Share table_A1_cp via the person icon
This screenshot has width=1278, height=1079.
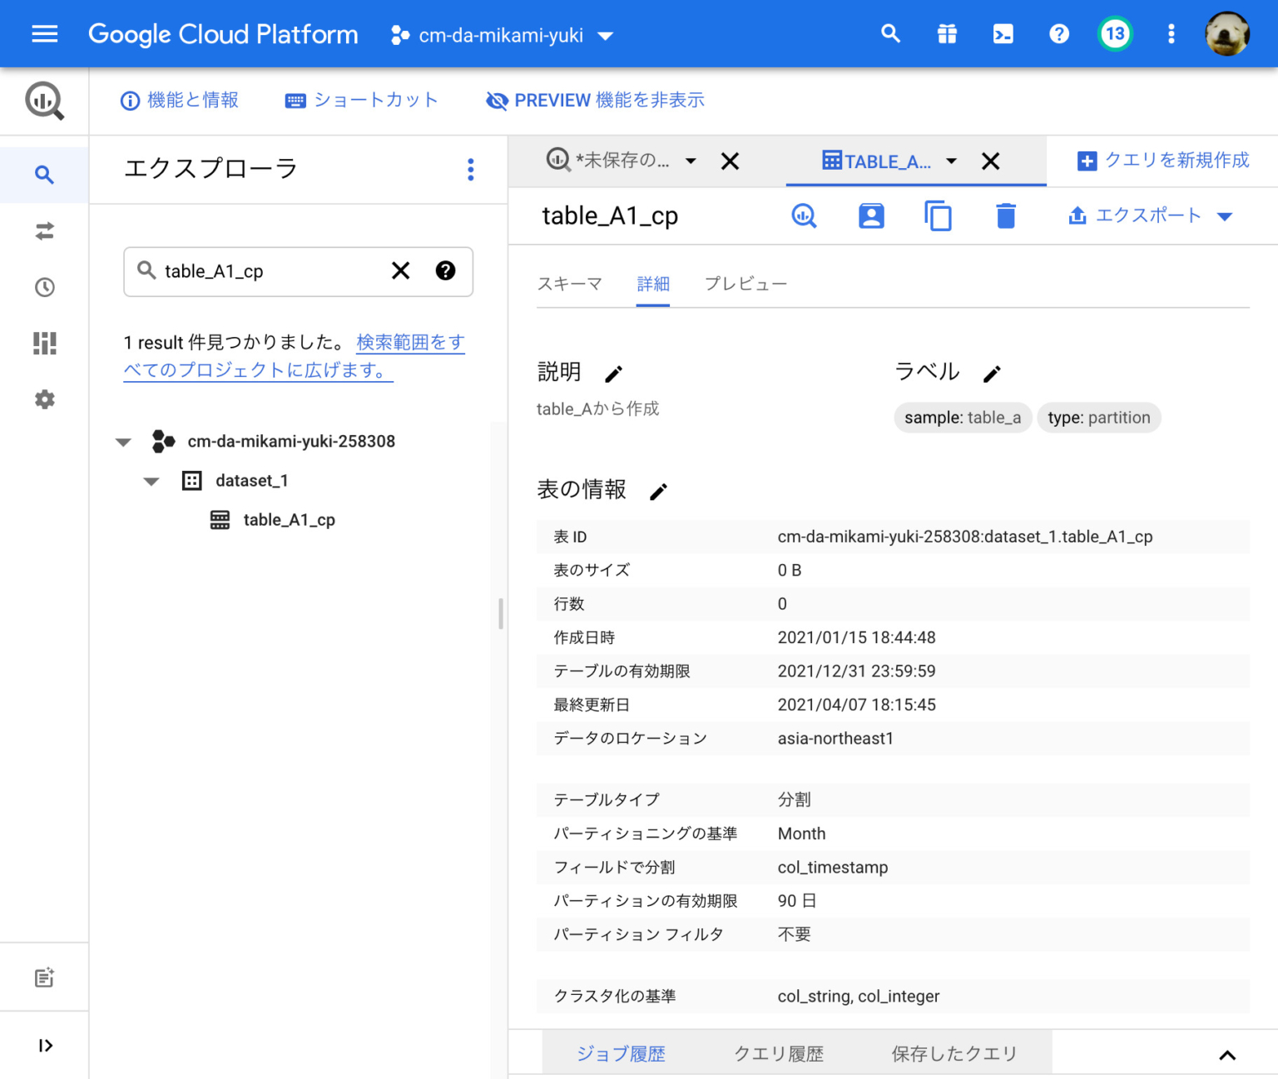pos(870,215)
